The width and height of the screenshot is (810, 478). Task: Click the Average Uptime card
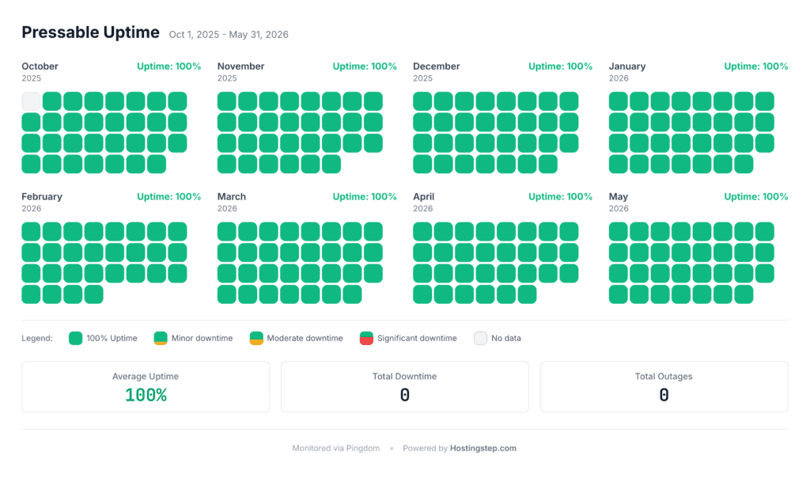coord(146,386)
